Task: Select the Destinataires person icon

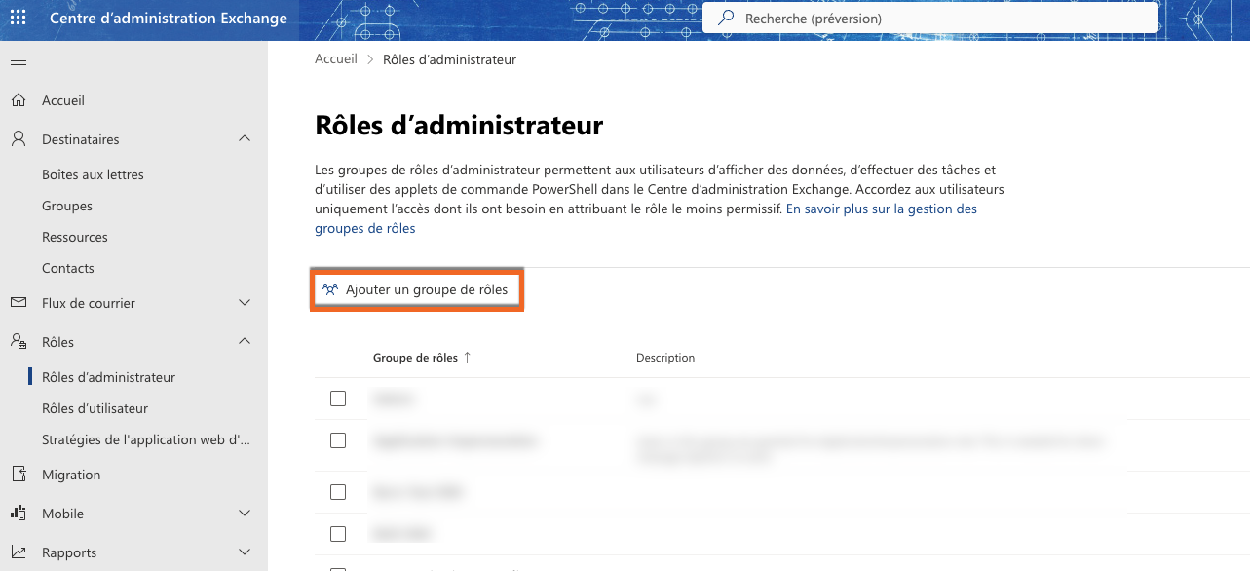Action: 17,138
